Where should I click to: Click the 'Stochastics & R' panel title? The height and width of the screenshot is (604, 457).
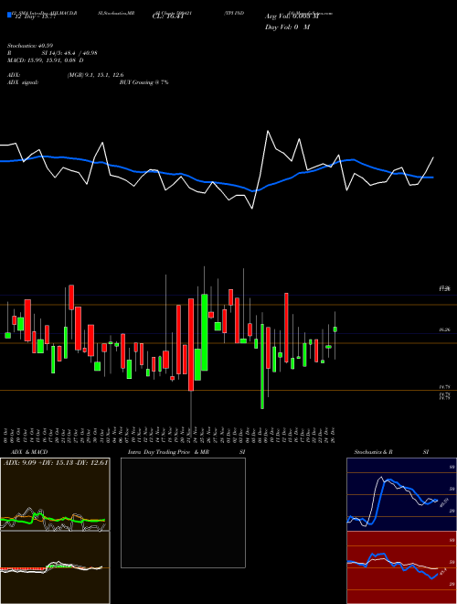(374, 452)
